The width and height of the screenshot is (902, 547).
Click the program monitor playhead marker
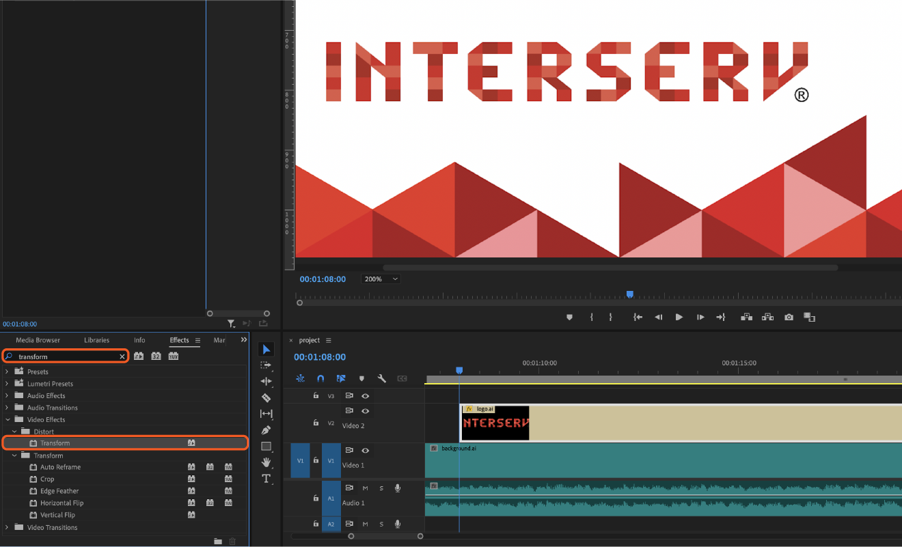[x=630, y=294]
